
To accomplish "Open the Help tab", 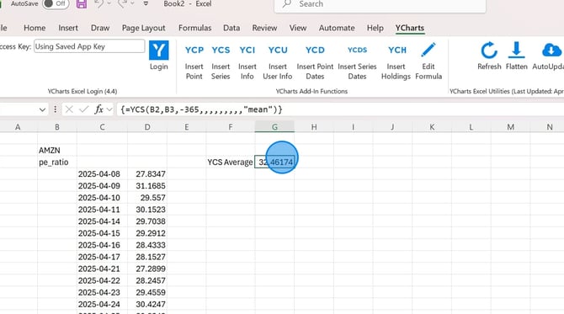I will pos(375,28).
